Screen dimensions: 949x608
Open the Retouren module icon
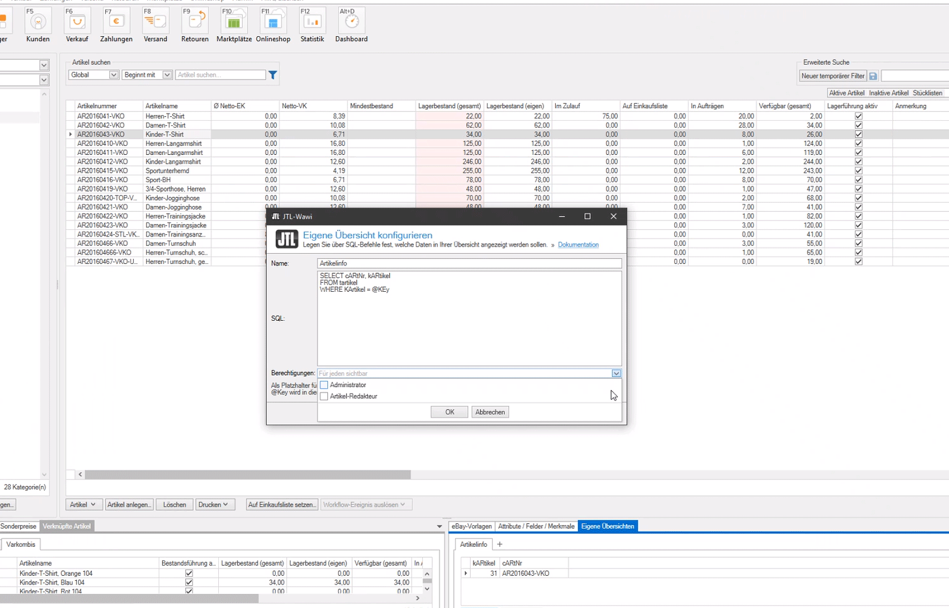(x=195, y=22)
